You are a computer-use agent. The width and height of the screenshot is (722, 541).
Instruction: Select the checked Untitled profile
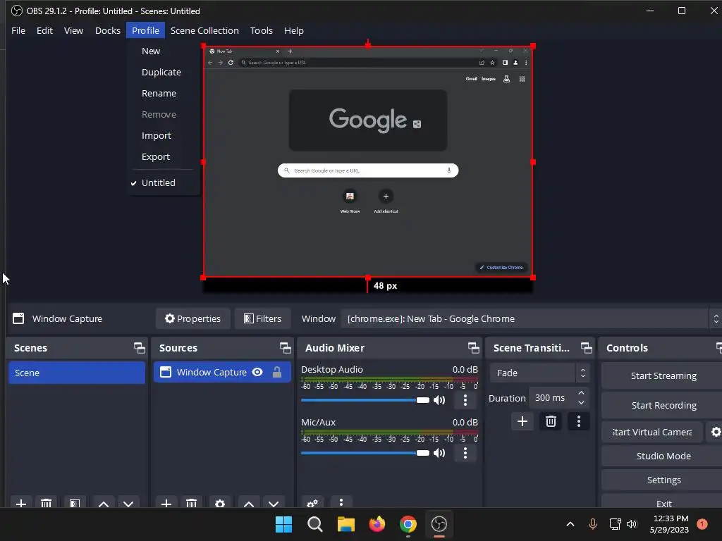(x=159, y=182)
